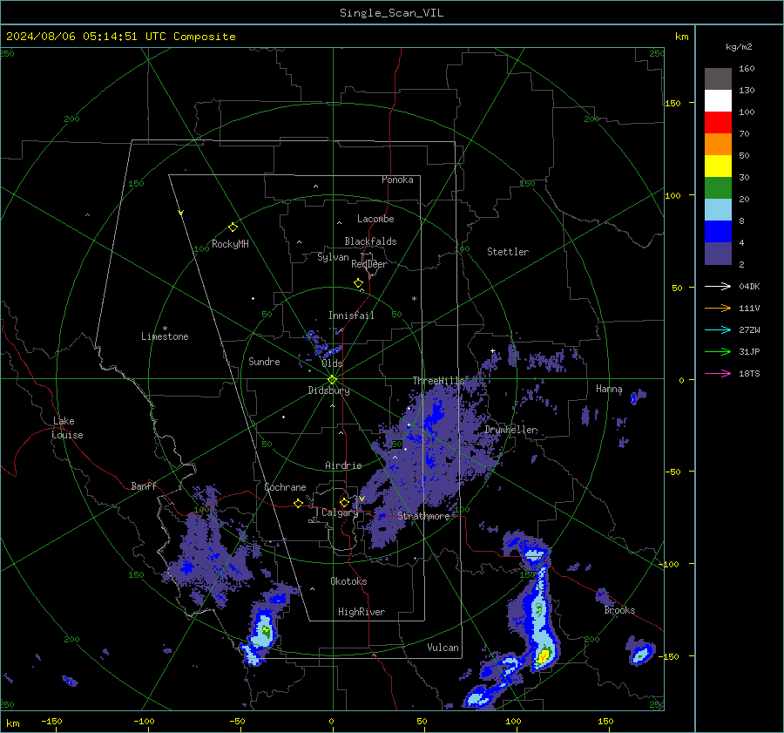Click the asterisk marker above Limestone
This screenshot has width=784, height=733.
[165, 329]
